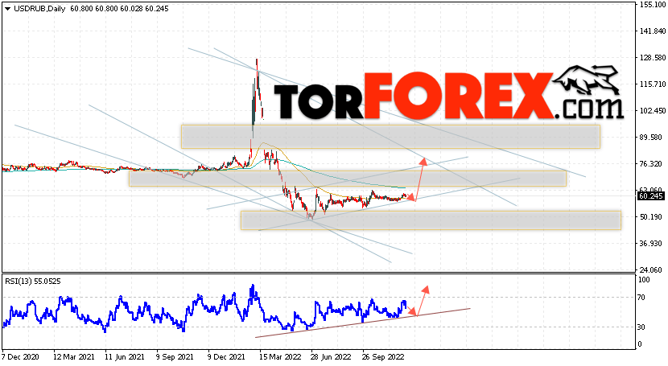Image resolution: width=668 pixels, height=366 pixels.
Task: Click the RSI 70 level label
Action: coord(641,298)
